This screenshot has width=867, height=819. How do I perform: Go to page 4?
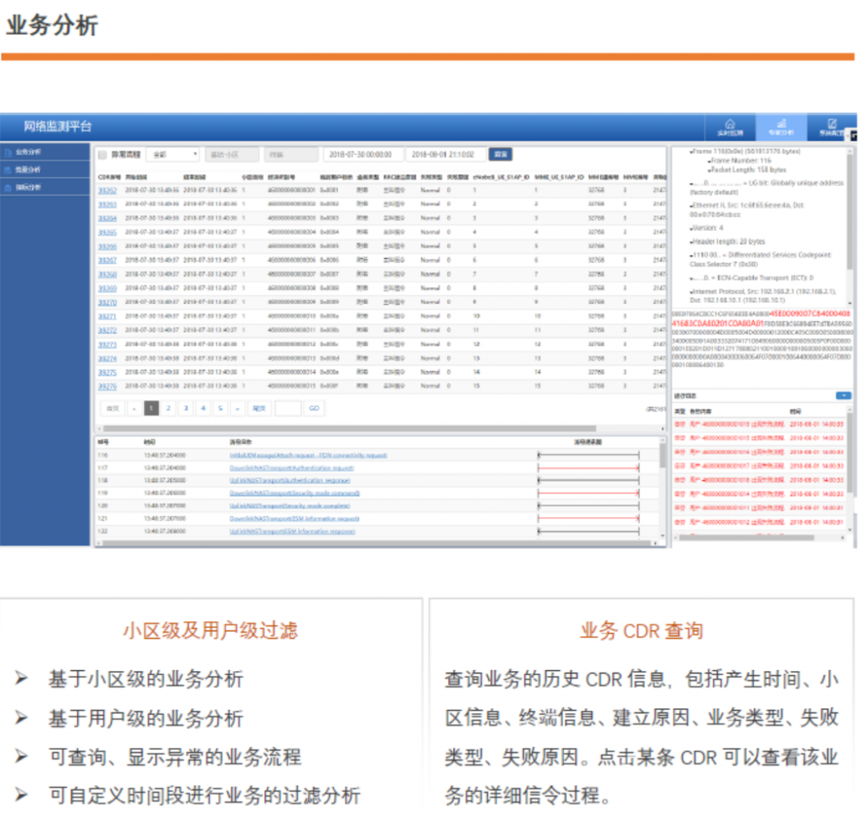(203, 409)
